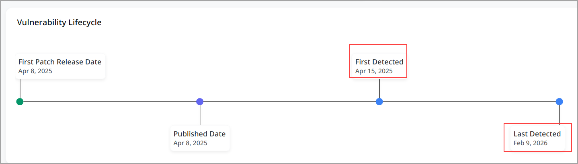Select the blue Last Detected timeline dot
The height and width of the screenshot is (164, 578).
[x=559, y=102]
